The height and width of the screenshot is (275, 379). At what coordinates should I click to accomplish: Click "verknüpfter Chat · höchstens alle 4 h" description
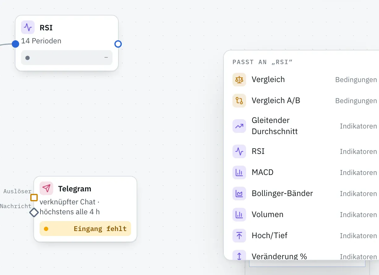click(x=70, y=207)
